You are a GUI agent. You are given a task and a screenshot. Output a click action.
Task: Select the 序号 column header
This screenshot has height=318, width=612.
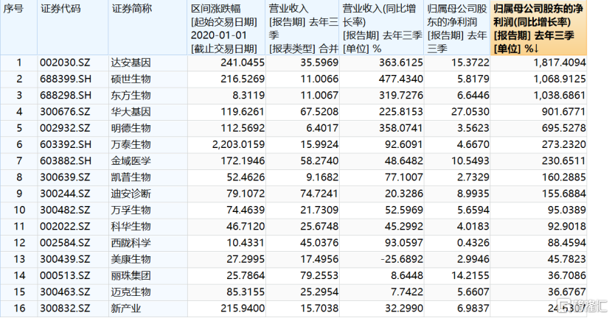point(18,28)
